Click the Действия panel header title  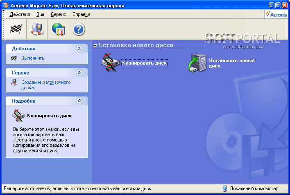pos(23,49)
